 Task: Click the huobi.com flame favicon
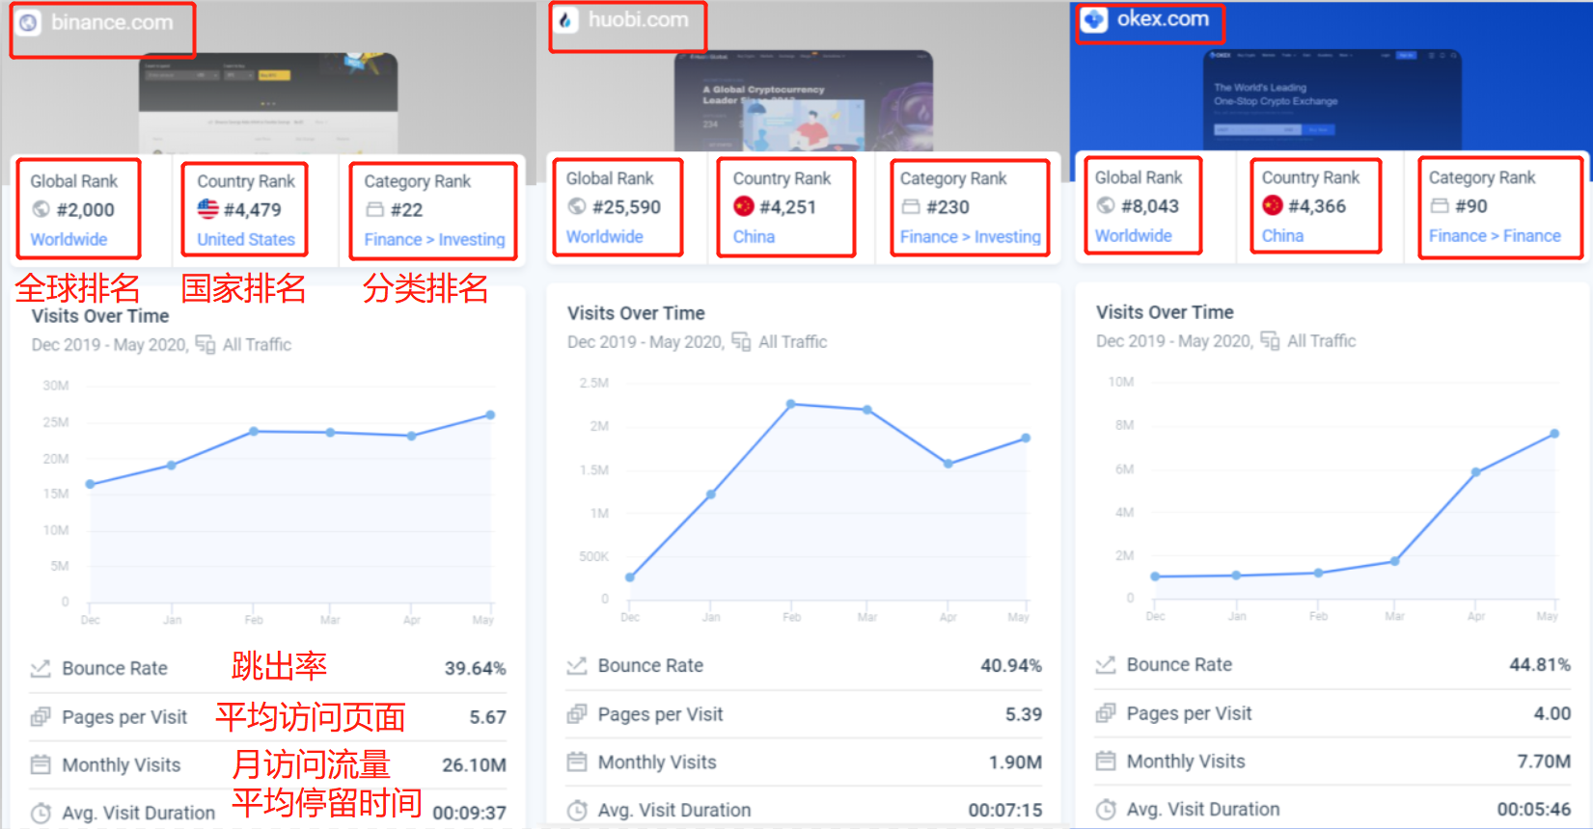pos(565,19)
